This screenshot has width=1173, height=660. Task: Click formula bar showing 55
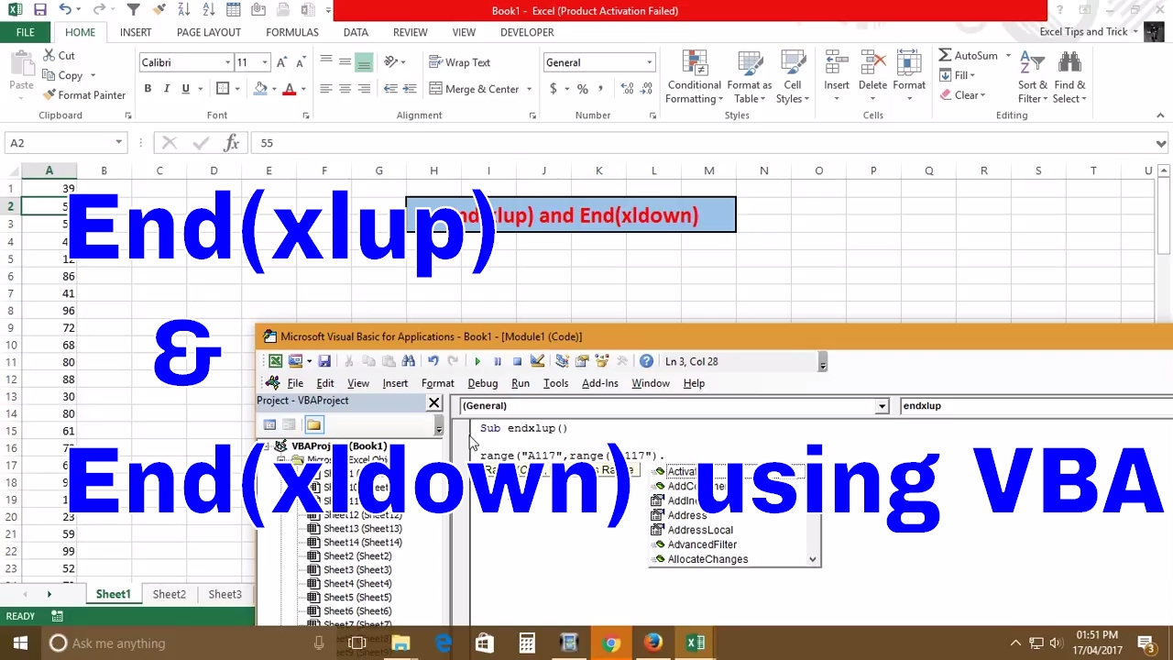[704, 143]
